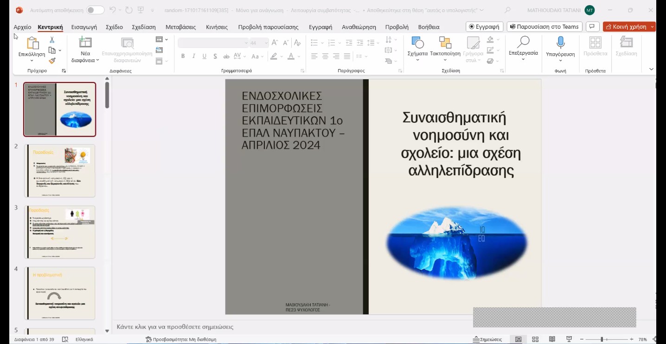Click the shape outline pencil icon
Viewport: 666px width, 344px height.
click(491, 50)
